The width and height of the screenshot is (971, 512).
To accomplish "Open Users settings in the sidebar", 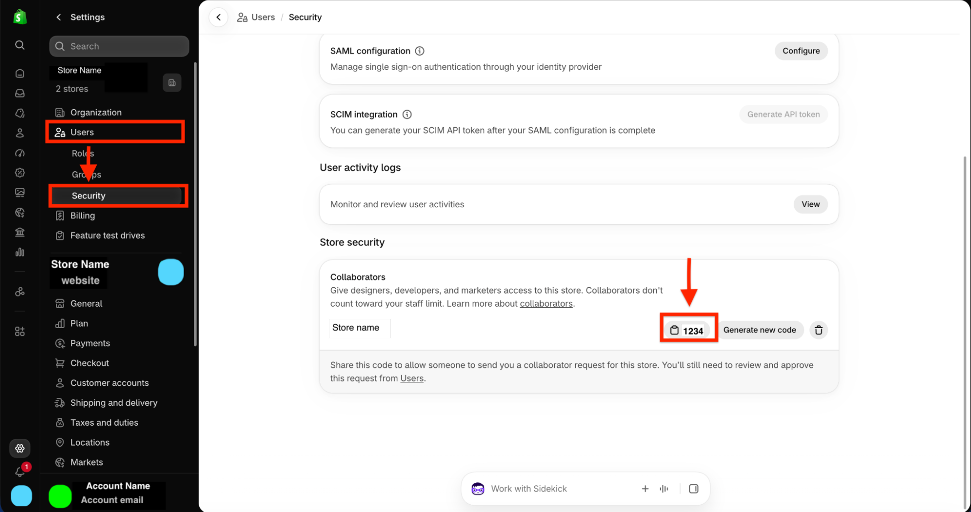I will click(116, 132).
